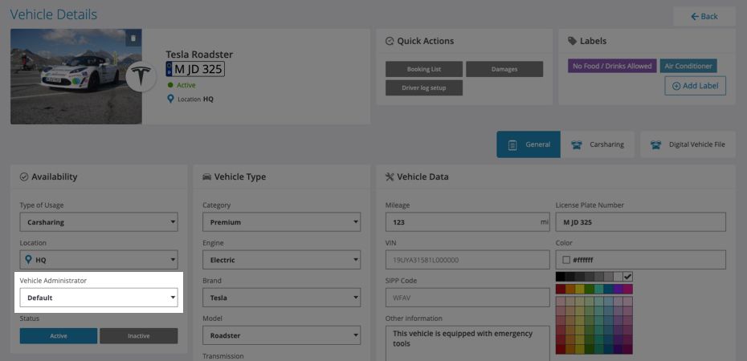This screenshot has width=747, height=361.
Task: Pick the orange swatch in bright row
Action: (x=569, y=289)
